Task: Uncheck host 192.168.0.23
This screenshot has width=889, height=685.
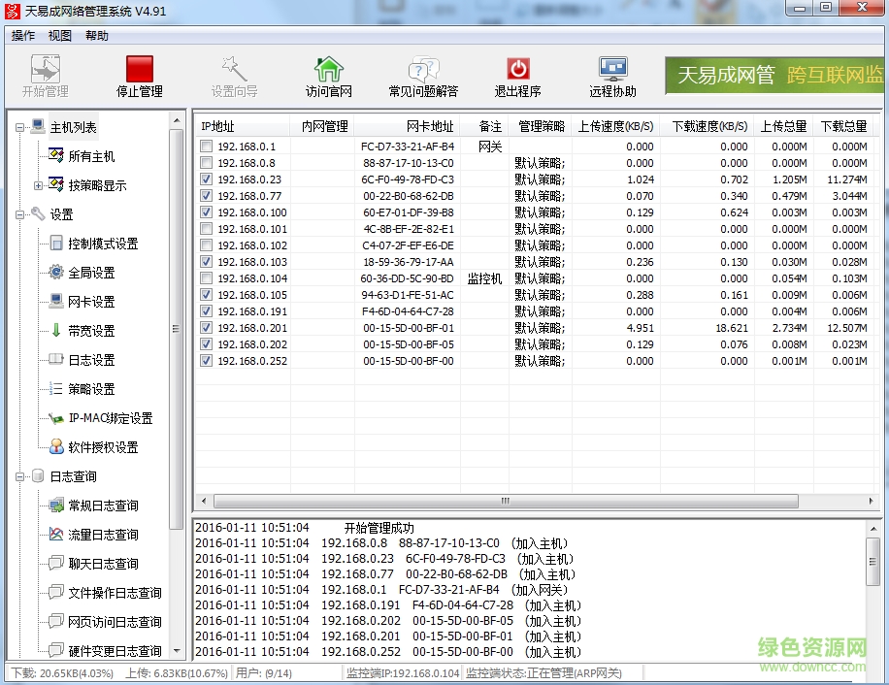Action: click(x=207, y=179)
